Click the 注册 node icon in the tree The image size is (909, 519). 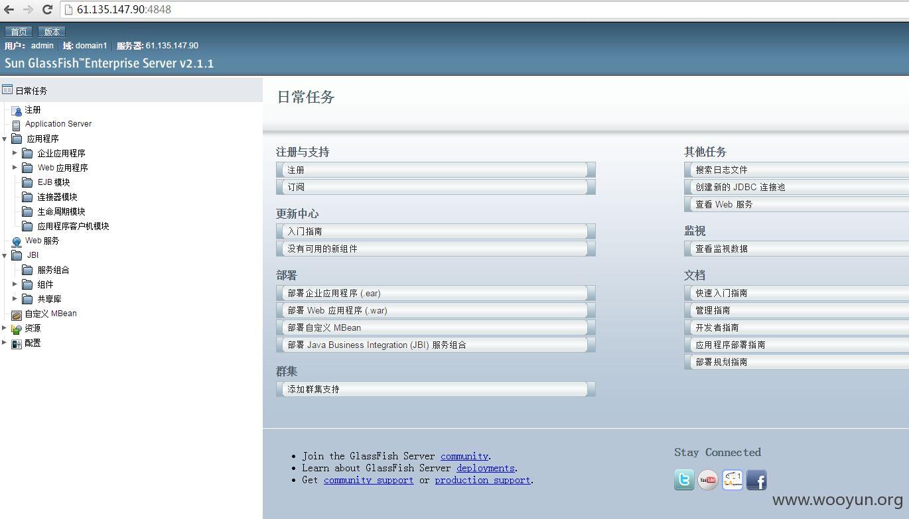coord(17,111)
